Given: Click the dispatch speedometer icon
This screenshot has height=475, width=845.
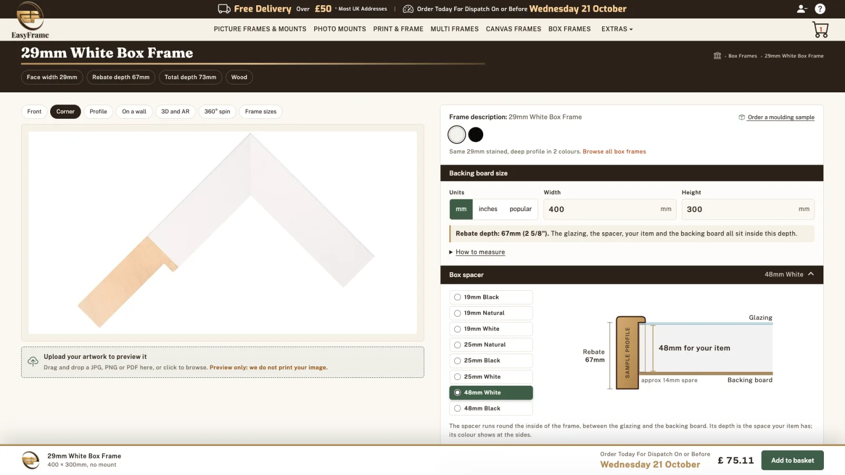Looking at the screenshot, I should (x=408, y=9).
